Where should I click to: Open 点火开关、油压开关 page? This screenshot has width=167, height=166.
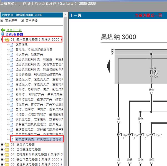[x=29, y=54]
